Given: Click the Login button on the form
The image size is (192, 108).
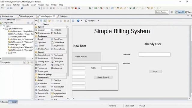Looking at the screenshot, I should click(x=155, y=71).
